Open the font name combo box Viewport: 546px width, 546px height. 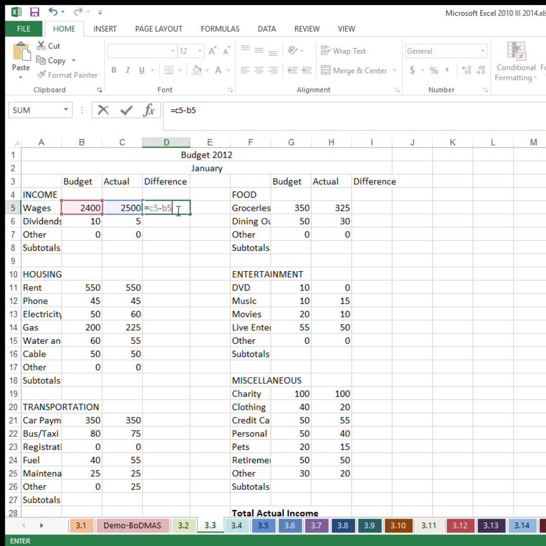click(142, 51)
